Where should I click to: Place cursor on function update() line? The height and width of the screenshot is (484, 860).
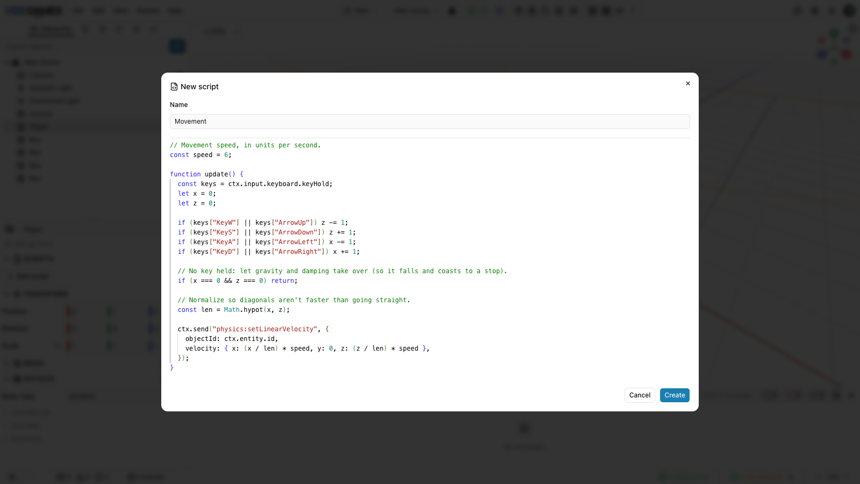click(x=207, y=174)
